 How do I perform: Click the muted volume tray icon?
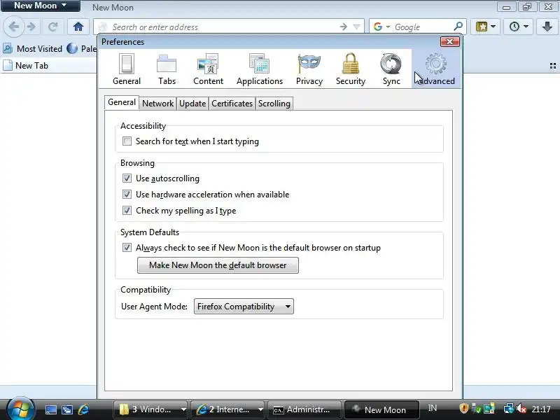coord(521,409)
